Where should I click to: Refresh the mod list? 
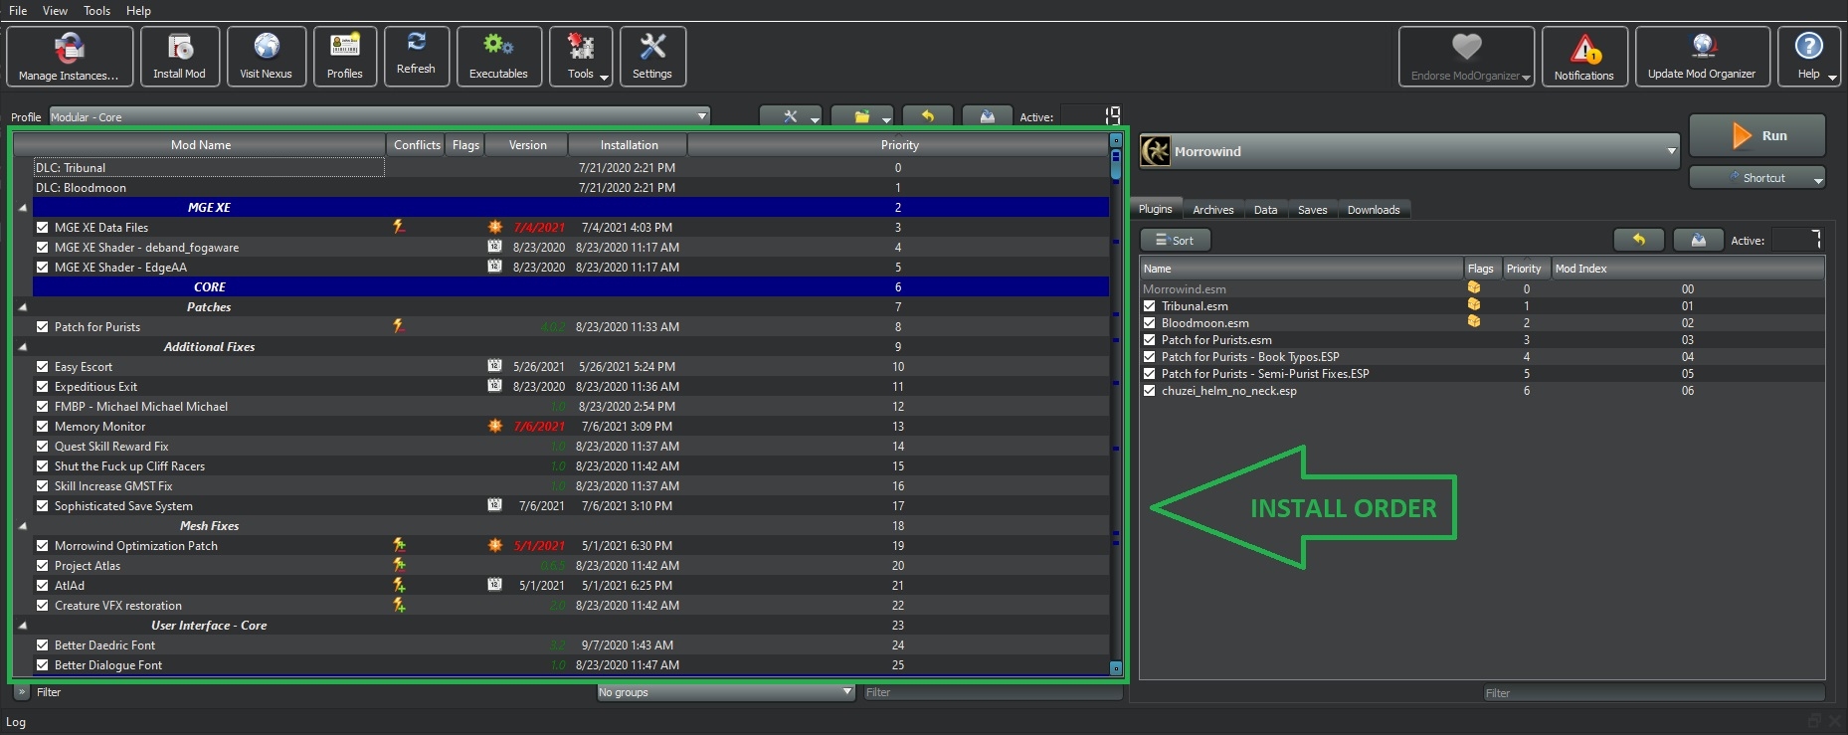pos(416,55)
